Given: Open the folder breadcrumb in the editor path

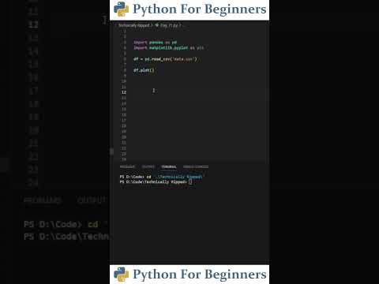Looking at the screenshot, I should (x=134, y=25).
